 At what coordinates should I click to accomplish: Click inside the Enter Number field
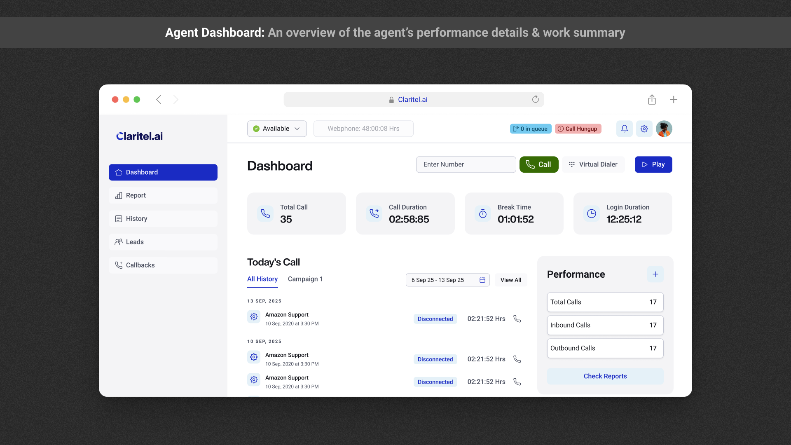pyautogui.click(x=466, y=164)
